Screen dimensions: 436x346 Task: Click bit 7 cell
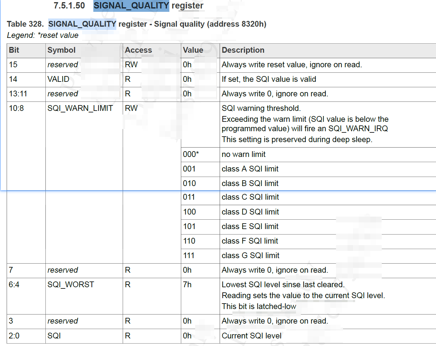coord(11,270)
